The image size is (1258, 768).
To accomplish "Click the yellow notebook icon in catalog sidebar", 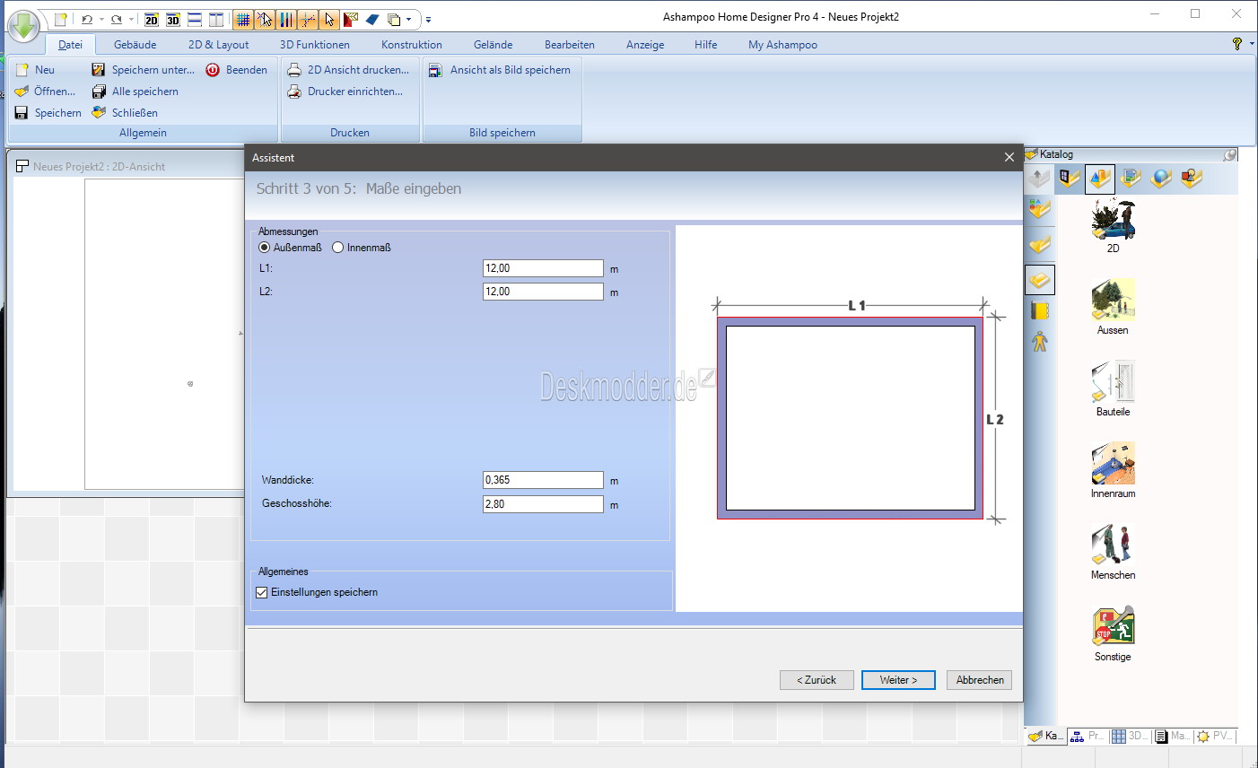I will pos(1040,311).
